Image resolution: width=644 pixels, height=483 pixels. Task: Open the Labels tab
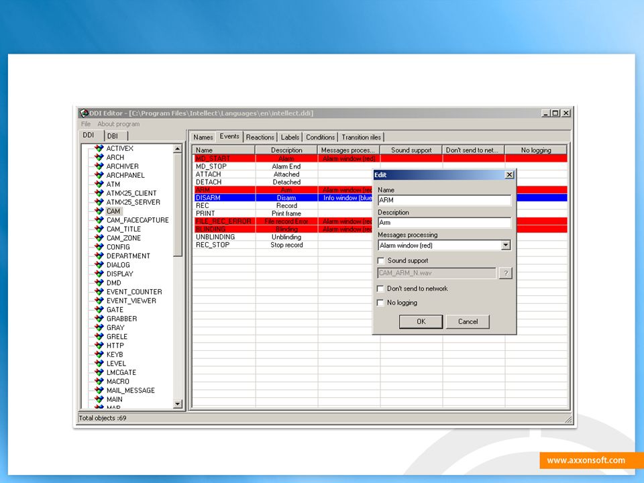[x=290, y=137]
